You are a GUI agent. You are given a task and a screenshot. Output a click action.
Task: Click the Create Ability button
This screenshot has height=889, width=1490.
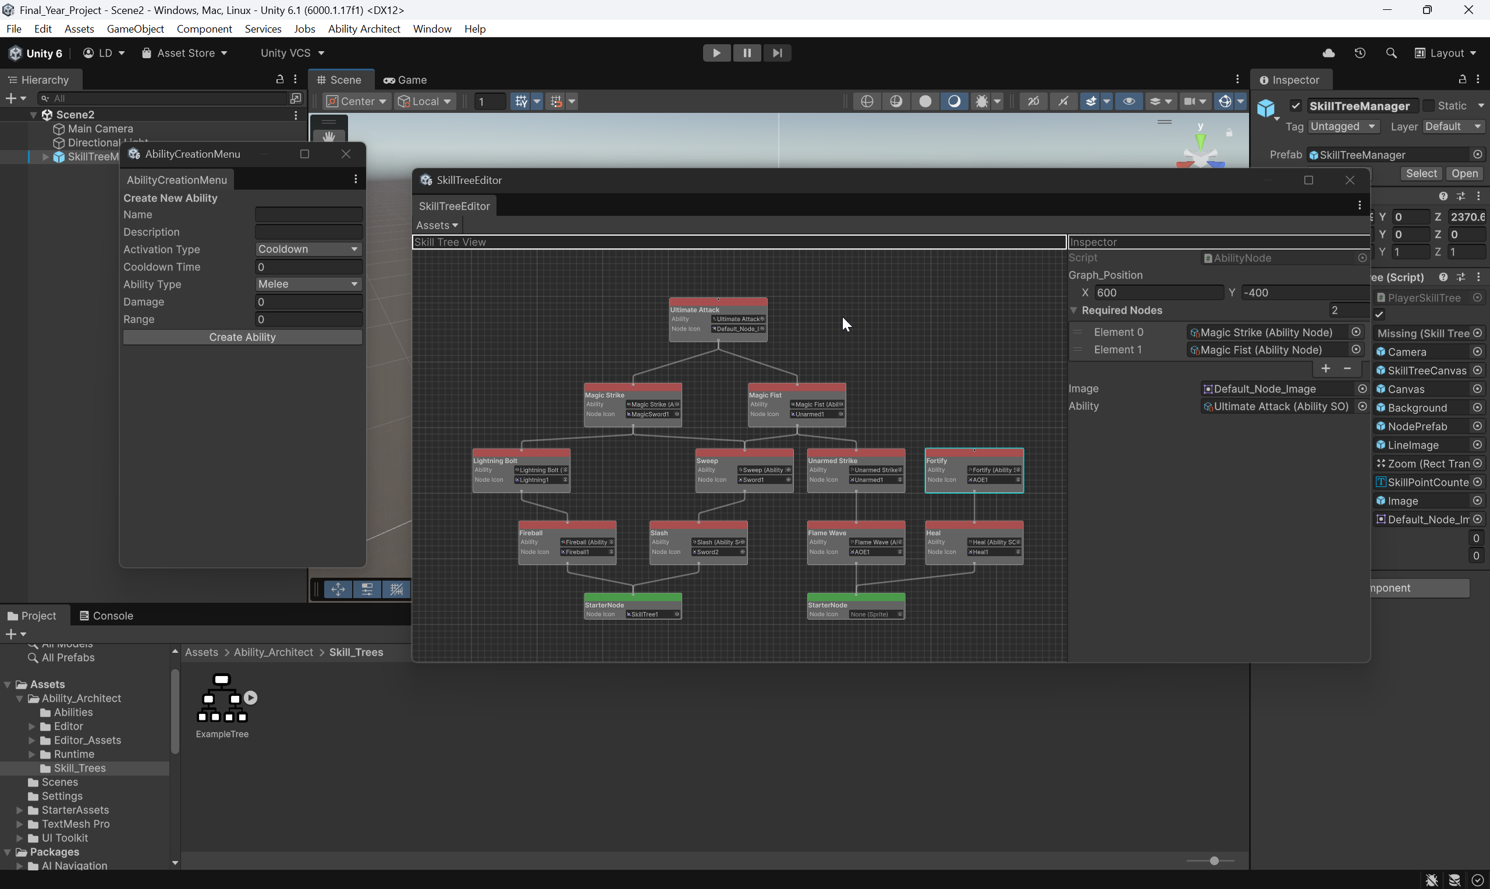coord(242,337)
